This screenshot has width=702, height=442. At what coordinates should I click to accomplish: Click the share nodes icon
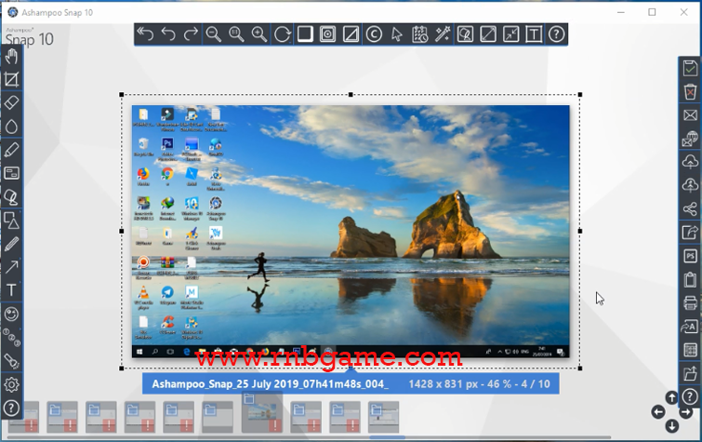[x=690, y=208]
